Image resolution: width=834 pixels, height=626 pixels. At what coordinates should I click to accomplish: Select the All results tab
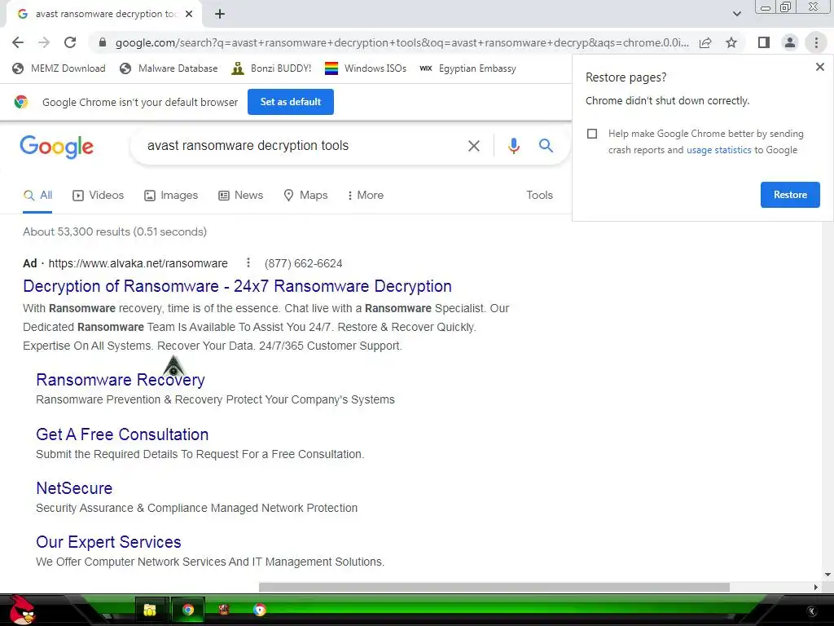tap(37, 196)
